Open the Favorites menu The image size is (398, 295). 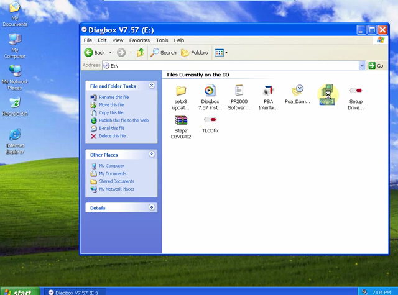coord(139,40)
